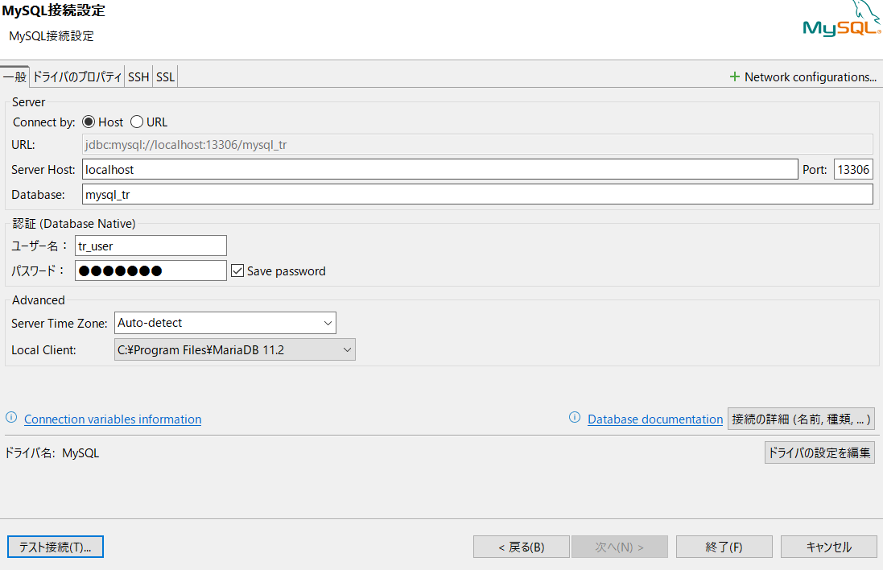Toggle the Save password checkbox
The image size is (883, 570).
click(x=237, y=271)
